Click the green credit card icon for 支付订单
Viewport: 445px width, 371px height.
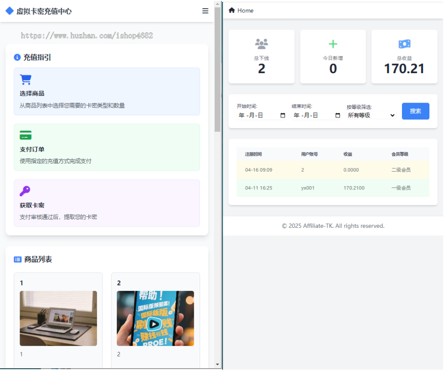26,135
